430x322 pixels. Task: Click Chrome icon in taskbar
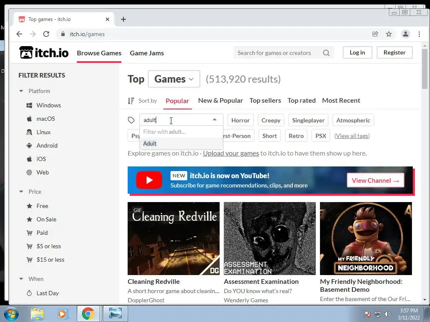point(88,314)
